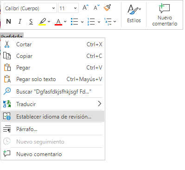Select the format painter brush icon
This screenshot has height=170, width=185.
pos(107,8)
